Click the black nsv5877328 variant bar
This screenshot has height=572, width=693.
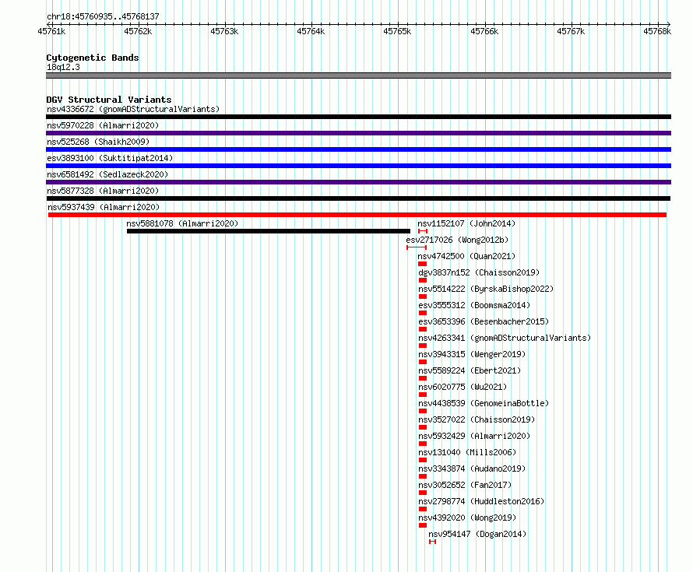(x=358, y=198)
